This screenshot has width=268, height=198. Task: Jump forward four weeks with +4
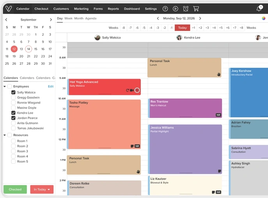click(214, 28)
